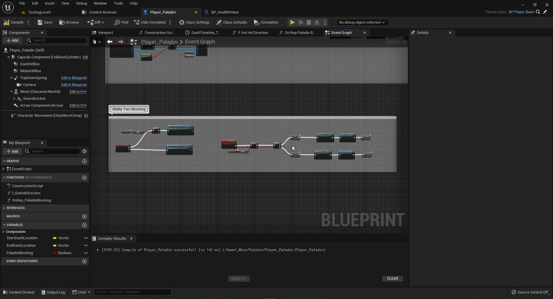Add new function plus icon
The width and height of the screenshot is (553, 299).
tap(84, 178)
